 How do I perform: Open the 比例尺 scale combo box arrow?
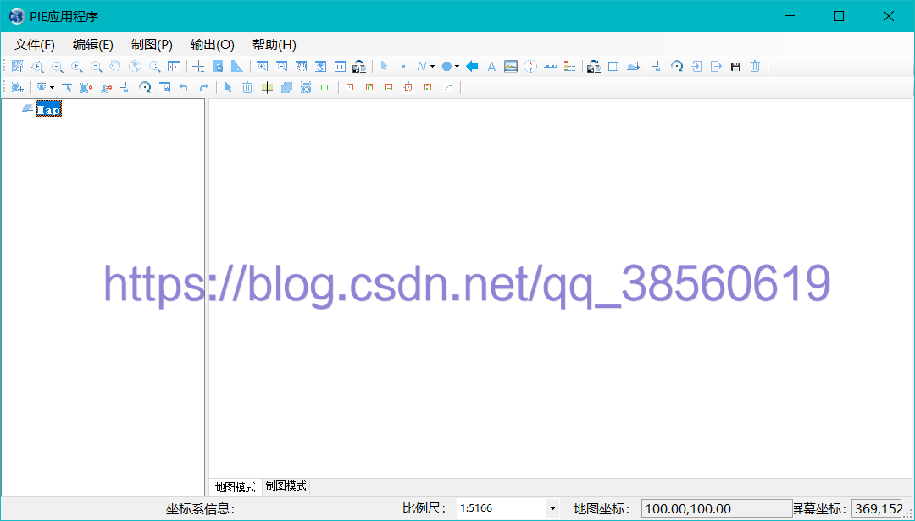click(x=552, y=509)
